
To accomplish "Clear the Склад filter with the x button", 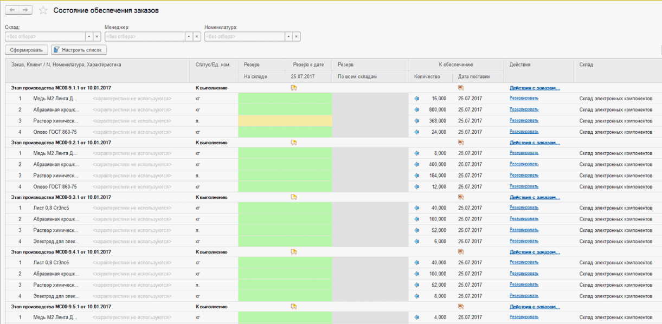I will (x=97, y=36).
